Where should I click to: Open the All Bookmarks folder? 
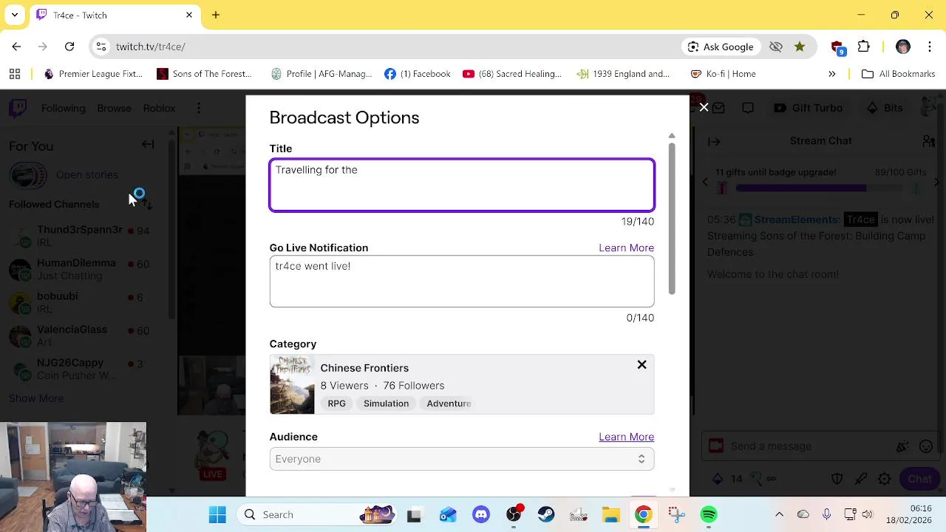pyautogui.click(x=898, y=74)
